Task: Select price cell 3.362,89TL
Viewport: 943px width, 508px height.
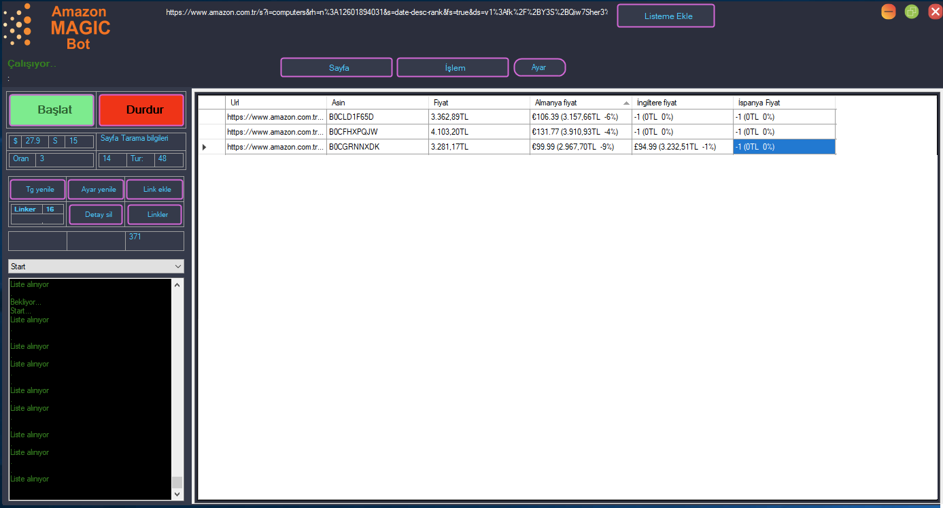Action: [x=479, y=116]
